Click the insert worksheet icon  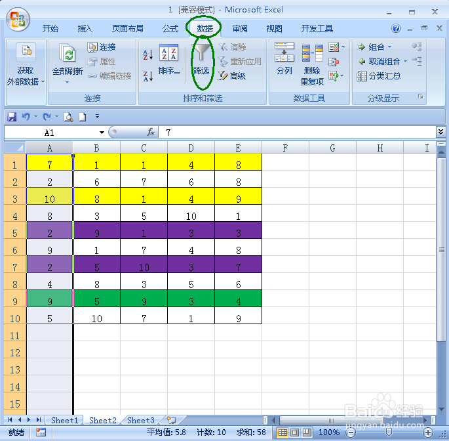tap(171, 420)
